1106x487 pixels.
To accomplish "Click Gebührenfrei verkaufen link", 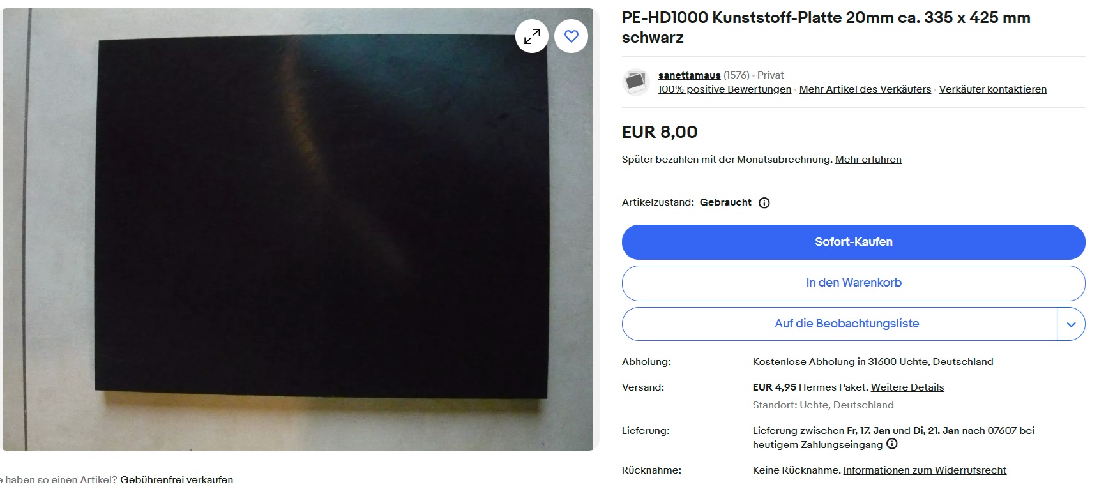I will (x=177, y=480).
